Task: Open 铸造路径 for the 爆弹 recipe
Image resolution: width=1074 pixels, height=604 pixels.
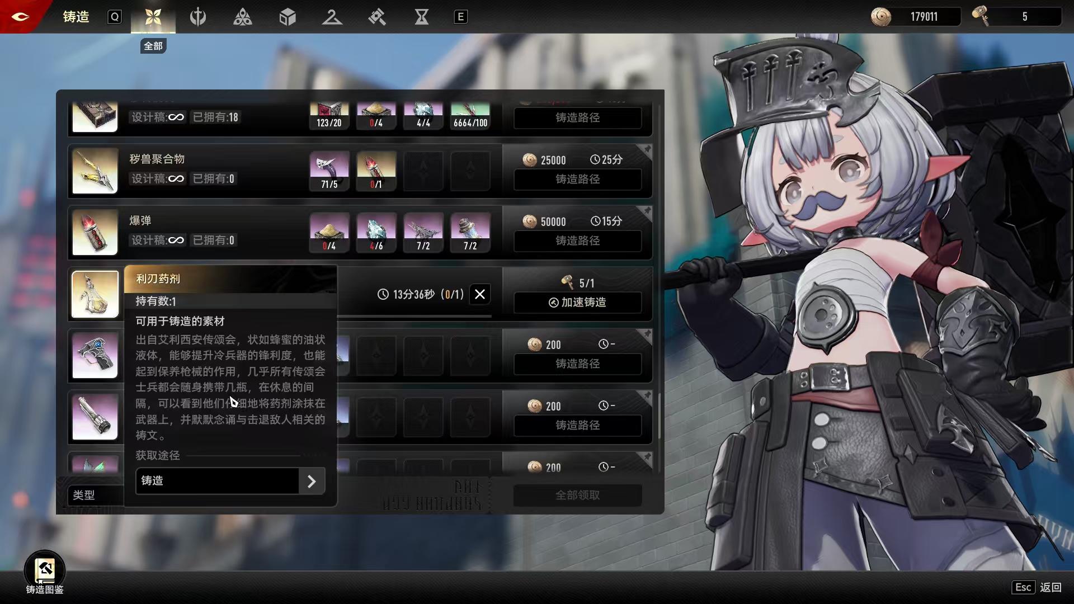Action: click(577, 241)
